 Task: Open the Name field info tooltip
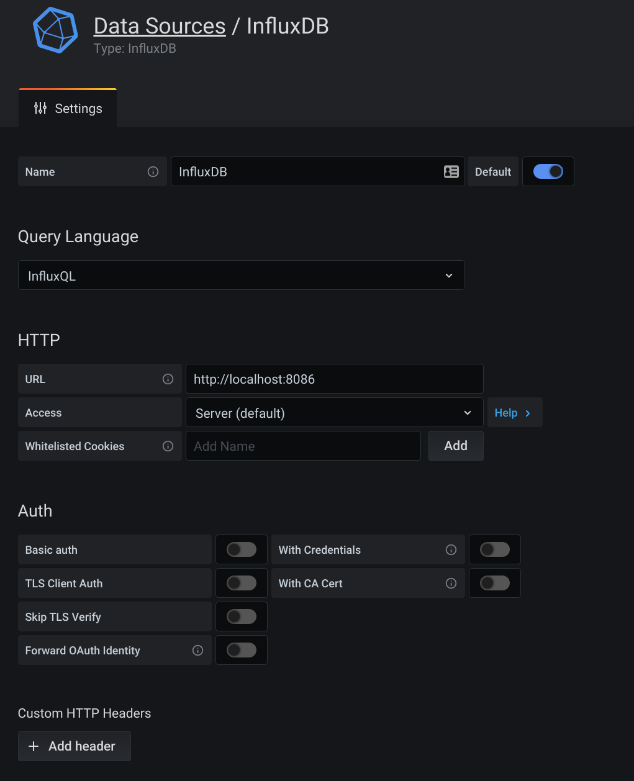point(153,171)
